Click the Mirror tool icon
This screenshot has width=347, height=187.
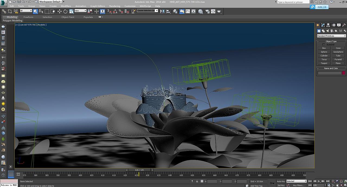(x=162, y=11)
